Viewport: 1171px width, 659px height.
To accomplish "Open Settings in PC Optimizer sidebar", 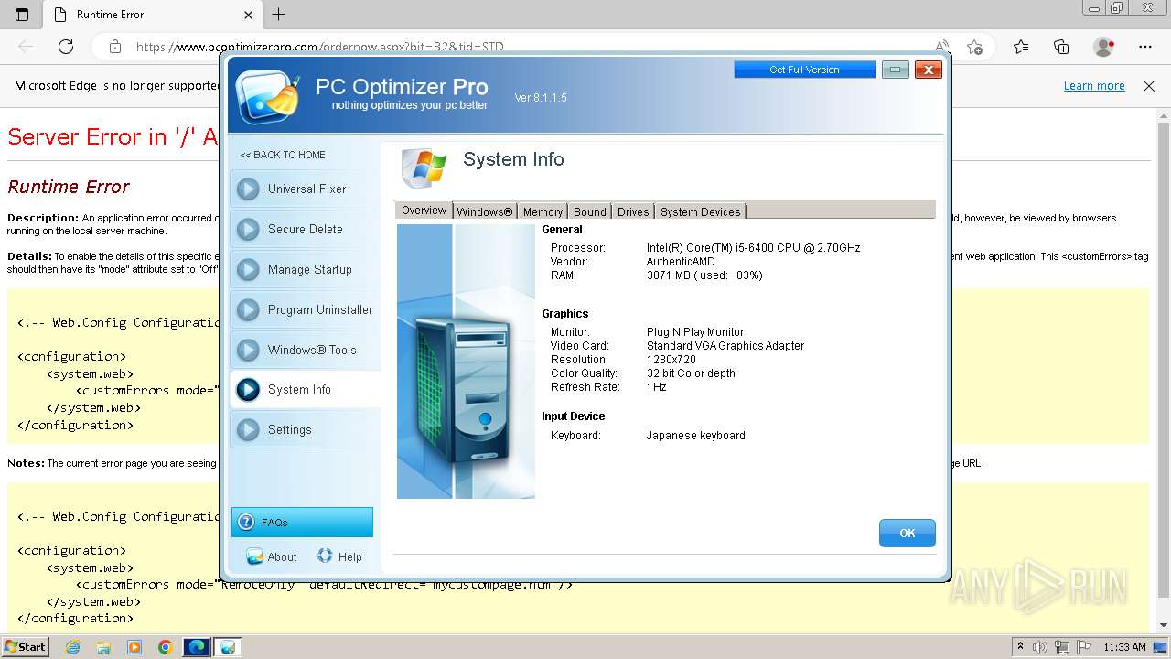I will (x=305, y=430).
